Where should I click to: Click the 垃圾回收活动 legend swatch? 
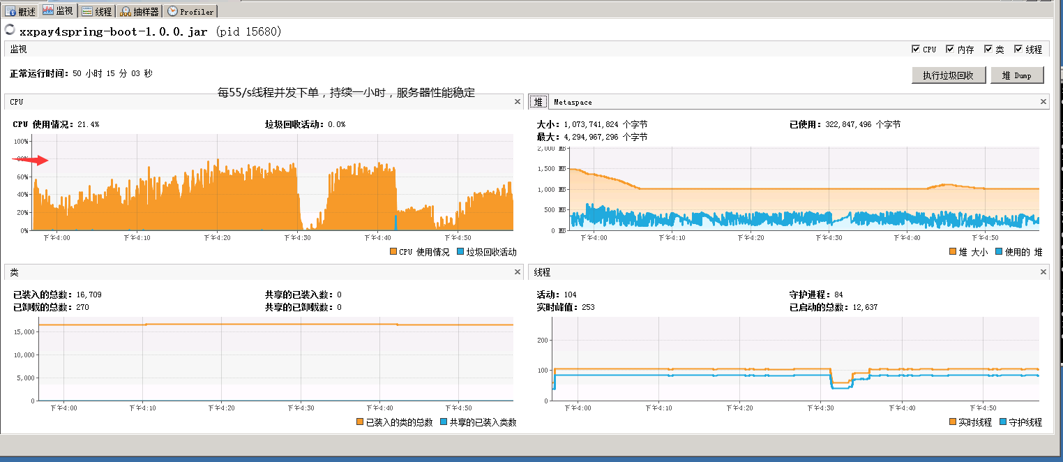(x=460, y=252)
